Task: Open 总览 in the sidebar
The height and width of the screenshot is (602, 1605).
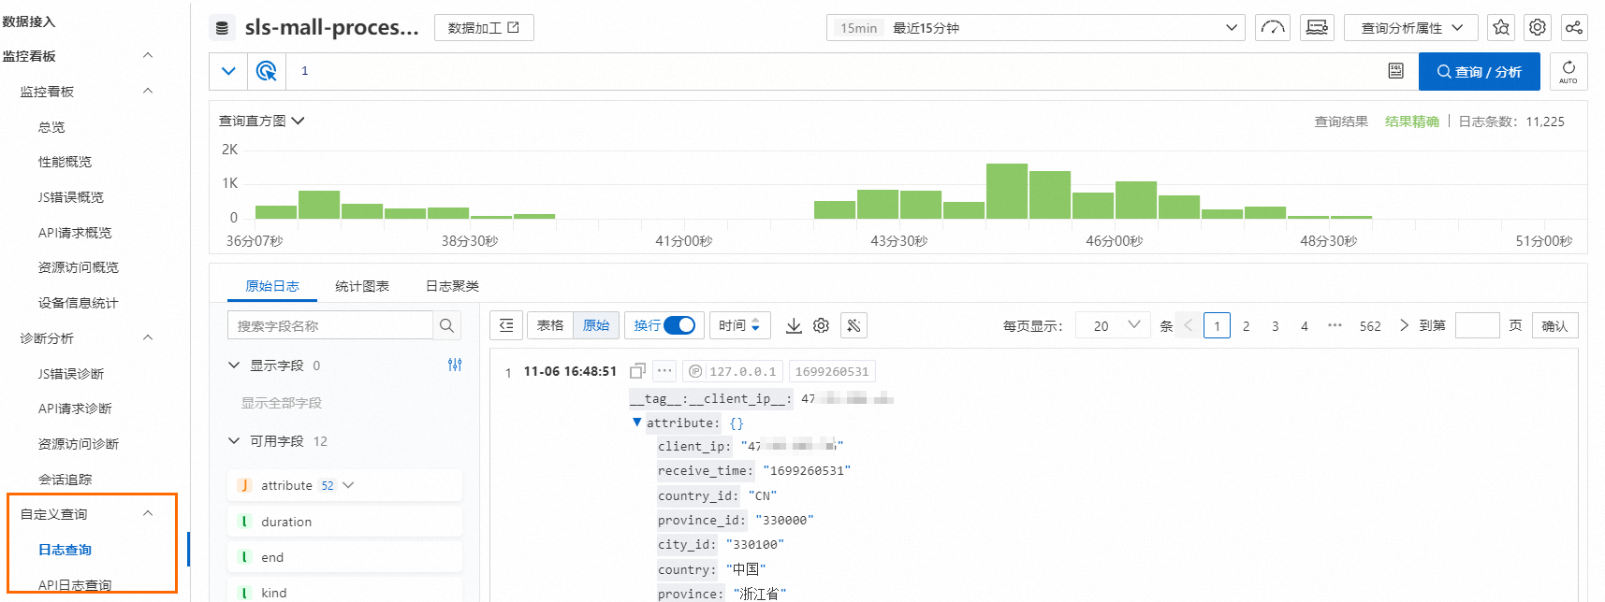Action: tap(51, 127)
